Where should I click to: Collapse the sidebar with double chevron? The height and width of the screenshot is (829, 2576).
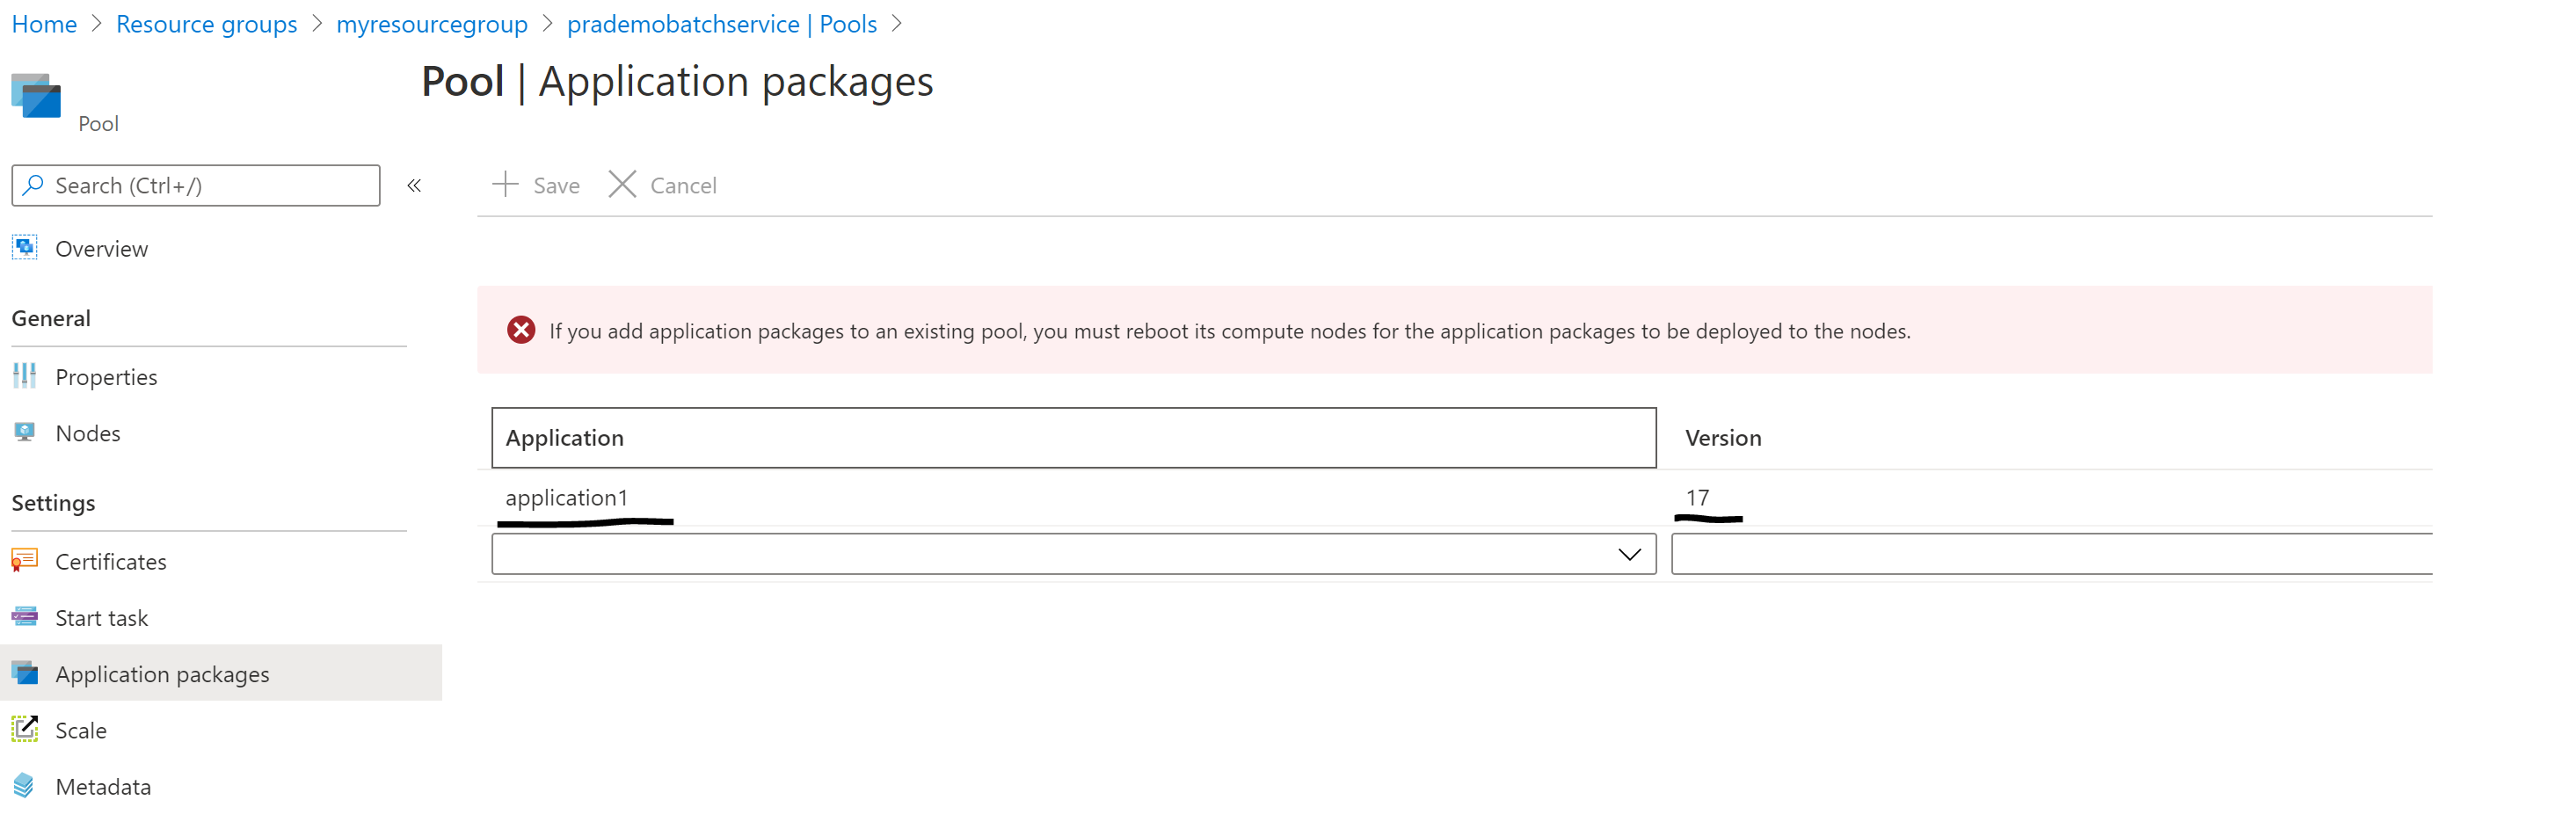tap(414, 185)
